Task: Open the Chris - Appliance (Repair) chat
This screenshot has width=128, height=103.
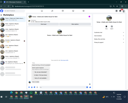Action: (13, 46)
